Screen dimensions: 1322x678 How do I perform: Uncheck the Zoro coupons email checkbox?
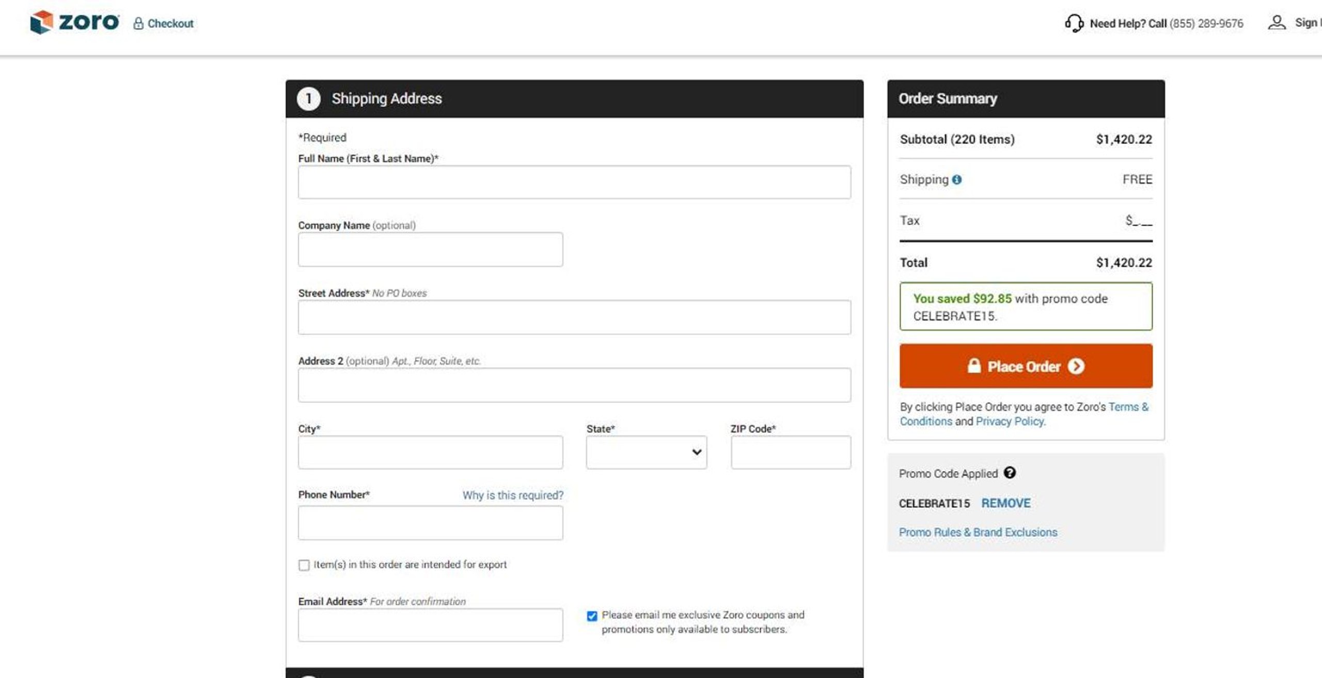pyautogui.click(x=592, y=616)
